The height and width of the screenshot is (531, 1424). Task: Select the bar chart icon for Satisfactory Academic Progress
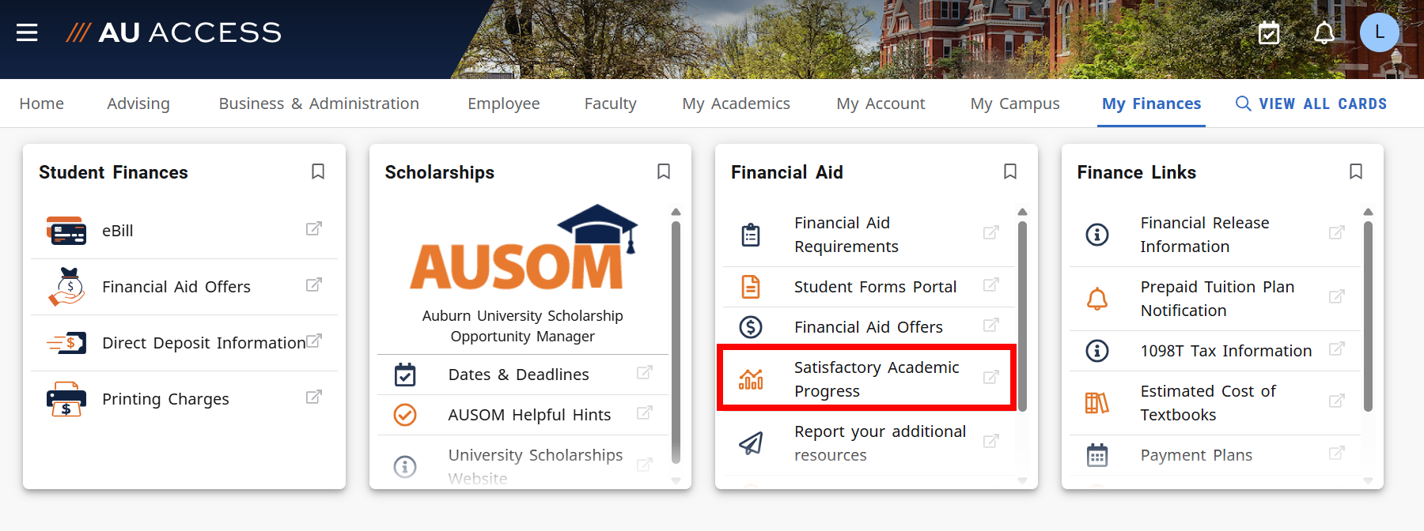point(752,378)
